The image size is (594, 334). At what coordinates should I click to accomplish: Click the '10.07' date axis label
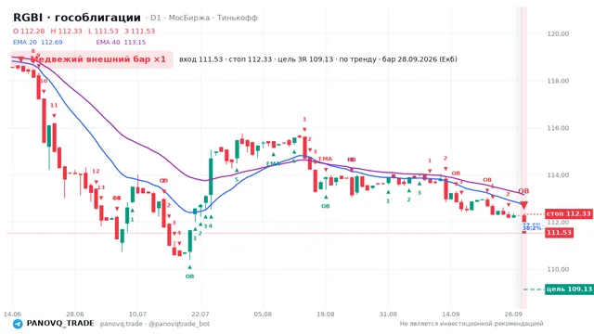tap(137, 314)
